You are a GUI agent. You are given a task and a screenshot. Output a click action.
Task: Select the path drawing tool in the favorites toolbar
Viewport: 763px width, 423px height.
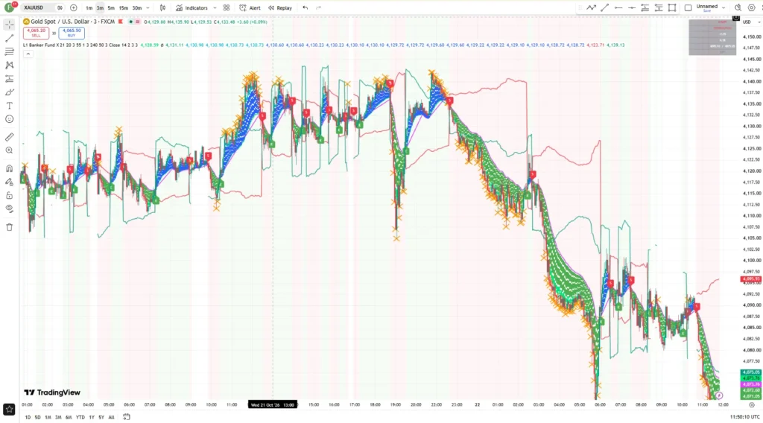pos(591,7)
